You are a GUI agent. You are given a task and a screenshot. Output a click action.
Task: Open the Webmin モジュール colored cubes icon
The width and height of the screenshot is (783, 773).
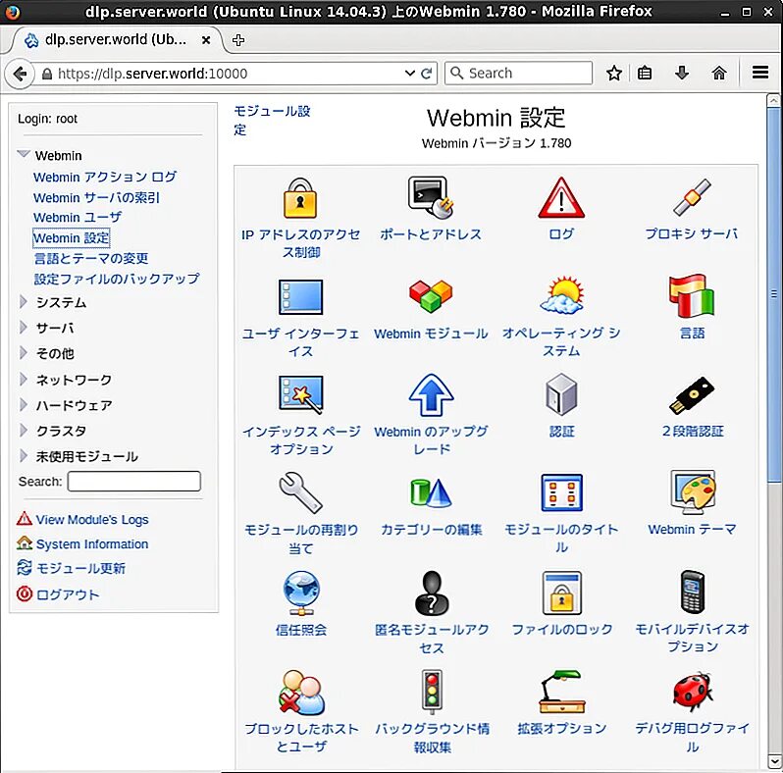click(x=431, y=296)
